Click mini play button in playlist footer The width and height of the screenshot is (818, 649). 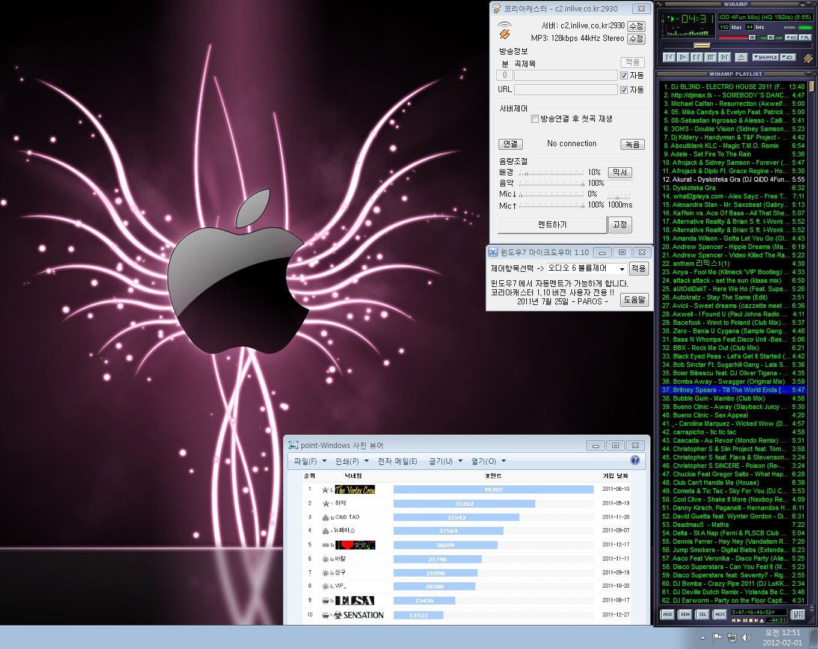(x=739, y=620)
